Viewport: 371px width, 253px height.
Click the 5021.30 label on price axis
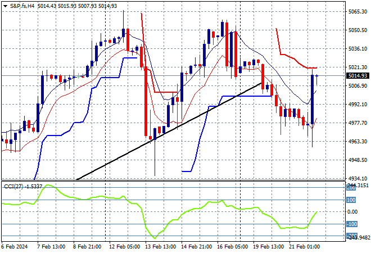[358, 67]
